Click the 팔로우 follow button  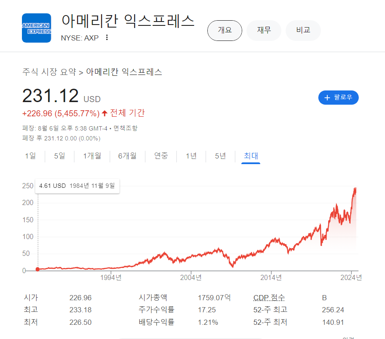tap(339, 98)
